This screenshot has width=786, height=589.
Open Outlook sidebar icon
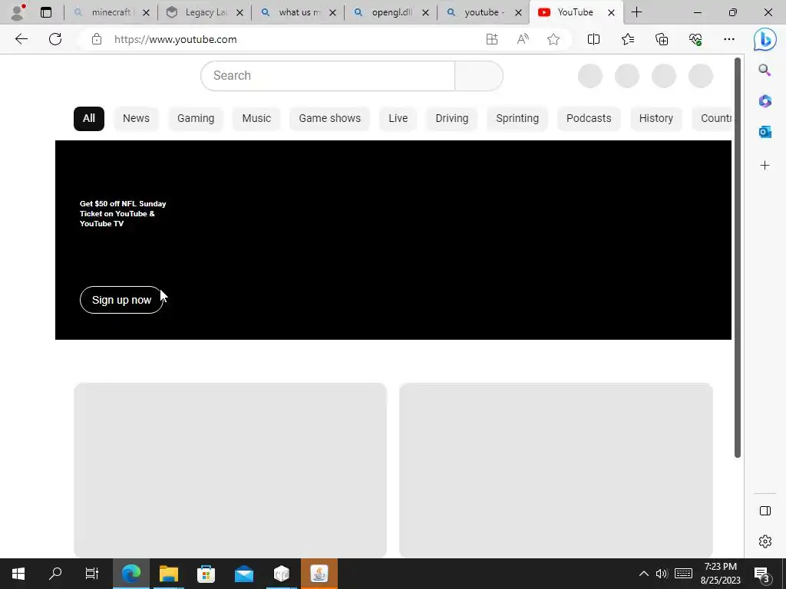point(765,132)
